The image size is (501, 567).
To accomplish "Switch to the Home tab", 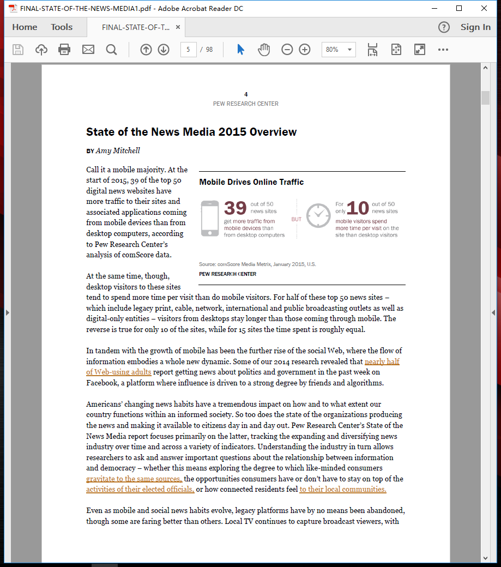I will pos(25,27).
